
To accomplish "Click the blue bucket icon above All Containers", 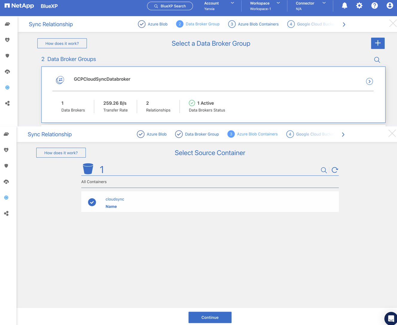I will tap(88, 169).
